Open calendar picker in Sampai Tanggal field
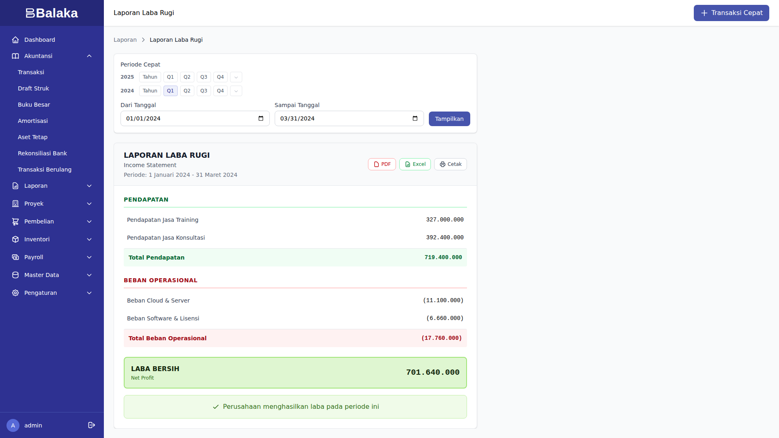Image resolution: width=779 pixels, height=438 pixels. point(415,118)
